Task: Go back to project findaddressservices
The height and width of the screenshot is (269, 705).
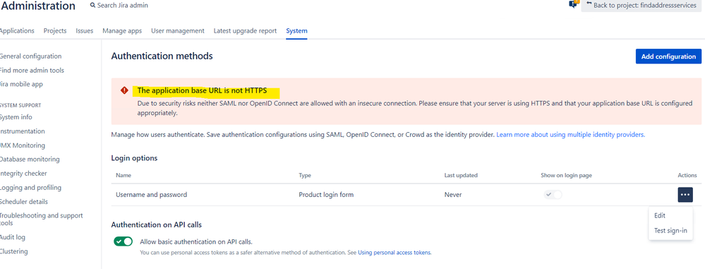Action: (641, 6)
